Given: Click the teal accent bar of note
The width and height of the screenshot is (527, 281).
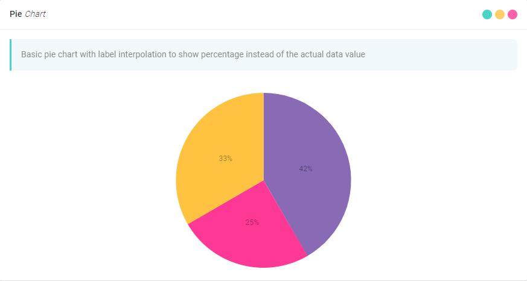Looking at the screenshot, I should 11,55.
